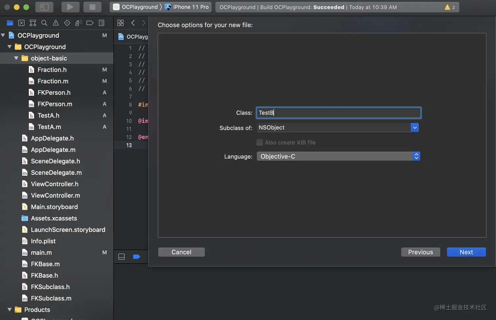The width and height of the screenshot is (496, 320).
Task: Toggle the navigator sidebar panel button
Action: [x=44, y=7]
